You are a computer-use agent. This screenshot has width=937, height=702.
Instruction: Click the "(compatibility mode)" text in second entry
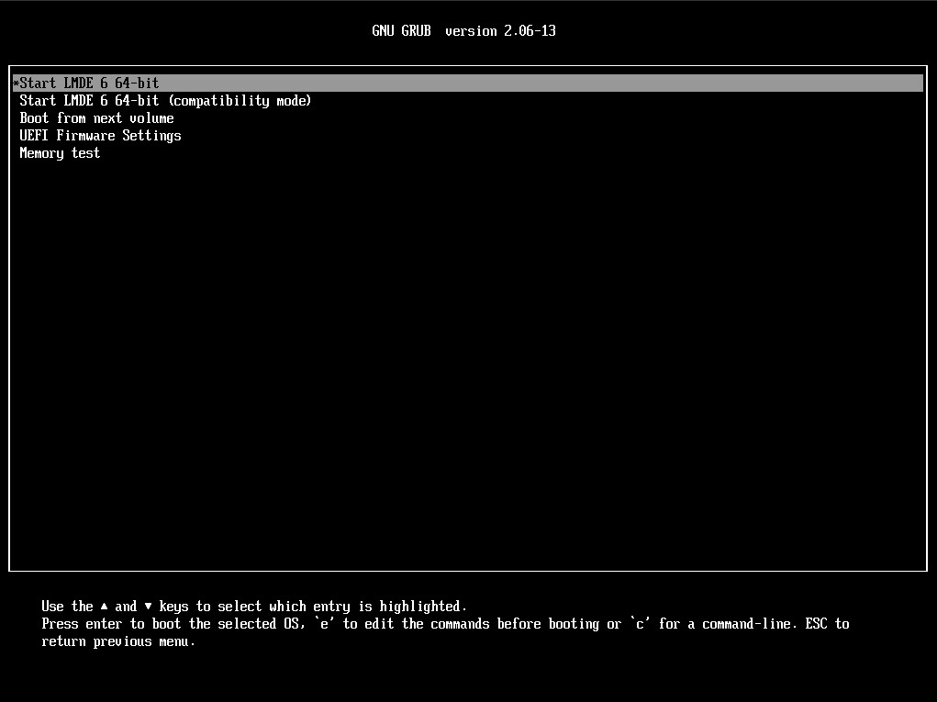(240, 101)
